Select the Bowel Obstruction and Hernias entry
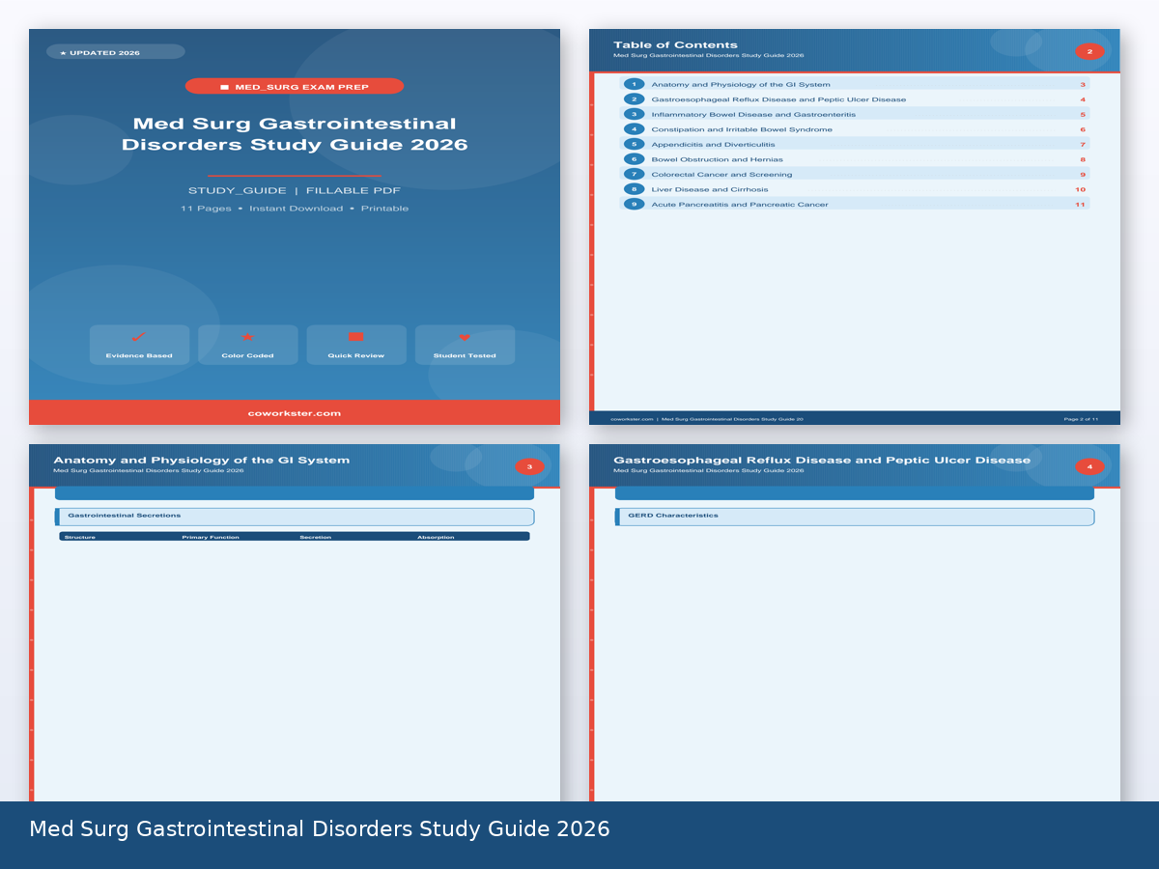 [x=720, y=159]
